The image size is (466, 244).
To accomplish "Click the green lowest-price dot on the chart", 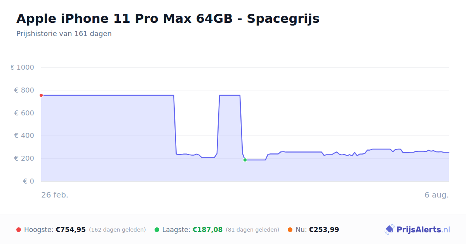I will tap(245, 160).
